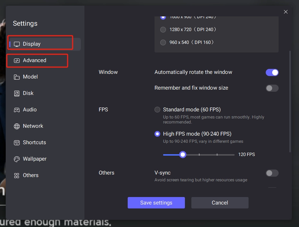Open Network settings via globe icon
The width and height of the screenshot is (299, 227).
(17, 126)
